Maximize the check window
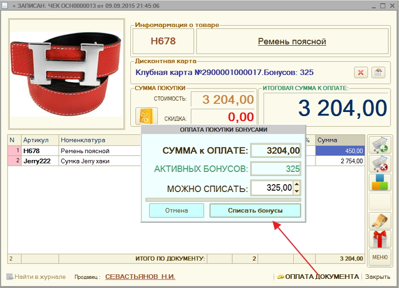This screenshot has width=399, height=288. pos(383,6)
